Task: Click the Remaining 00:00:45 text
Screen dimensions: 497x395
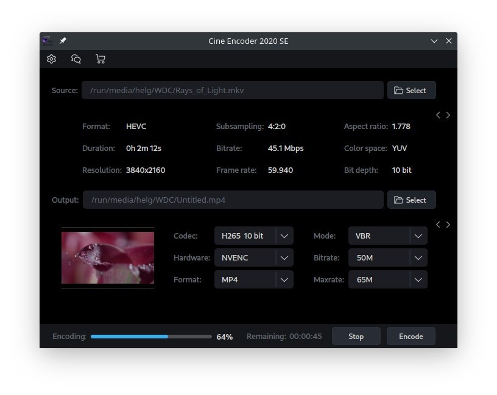Action: [x=284, y=336]
